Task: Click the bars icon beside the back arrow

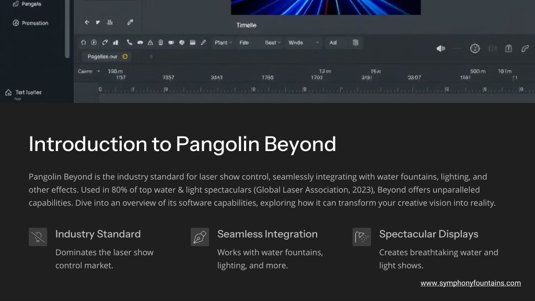Action: tap(110, 22)
